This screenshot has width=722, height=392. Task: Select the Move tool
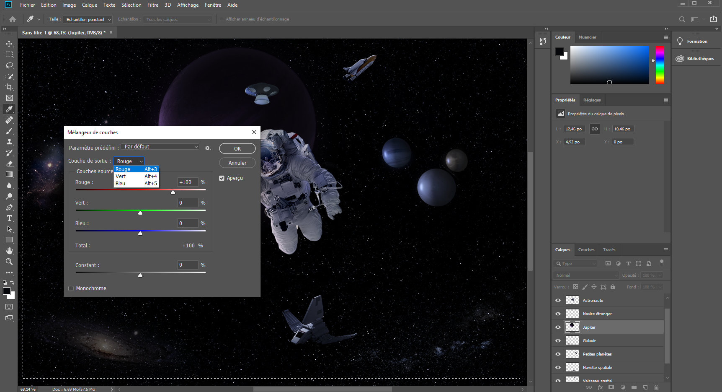point(9,43)
